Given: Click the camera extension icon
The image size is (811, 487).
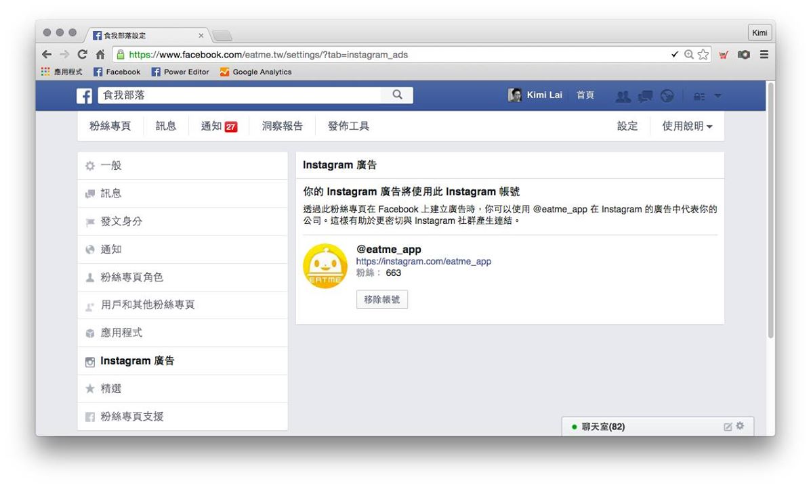Looking at the screenshot, I should pos(744,54).
